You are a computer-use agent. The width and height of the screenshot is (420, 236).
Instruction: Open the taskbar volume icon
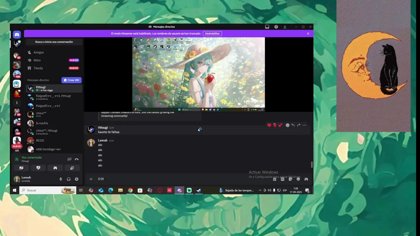coord(269,190)
